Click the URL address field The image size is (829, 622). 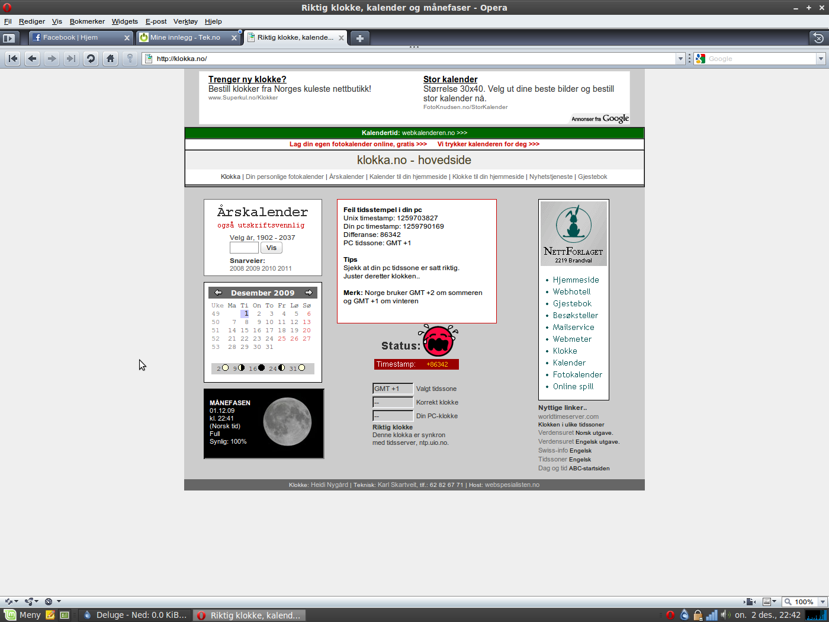click(415, 59)
